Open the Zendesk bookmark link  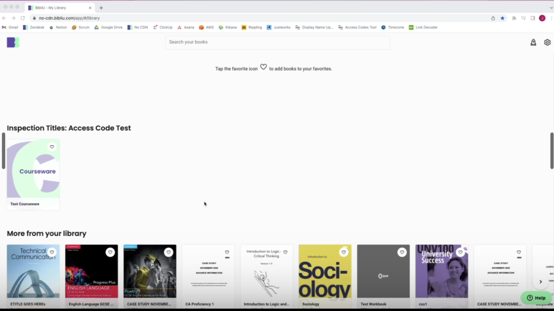[34, 27]
